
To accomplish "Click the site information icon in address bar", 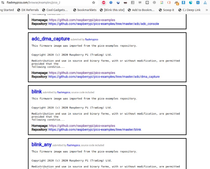I will [3, 2].
